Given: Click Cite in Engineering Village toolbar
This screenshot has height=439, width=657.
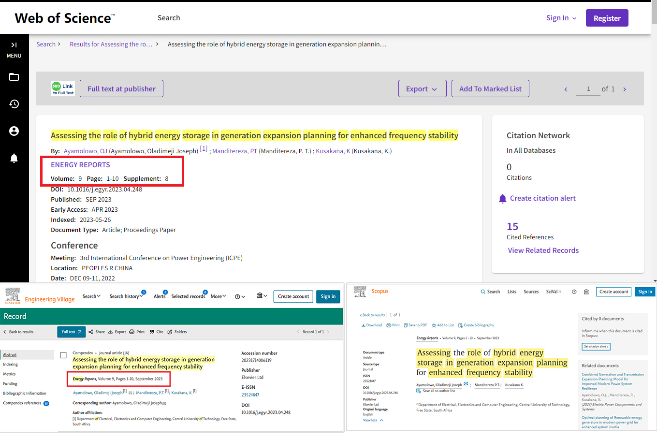Looking at the screenshot, I should pos(157,332).
